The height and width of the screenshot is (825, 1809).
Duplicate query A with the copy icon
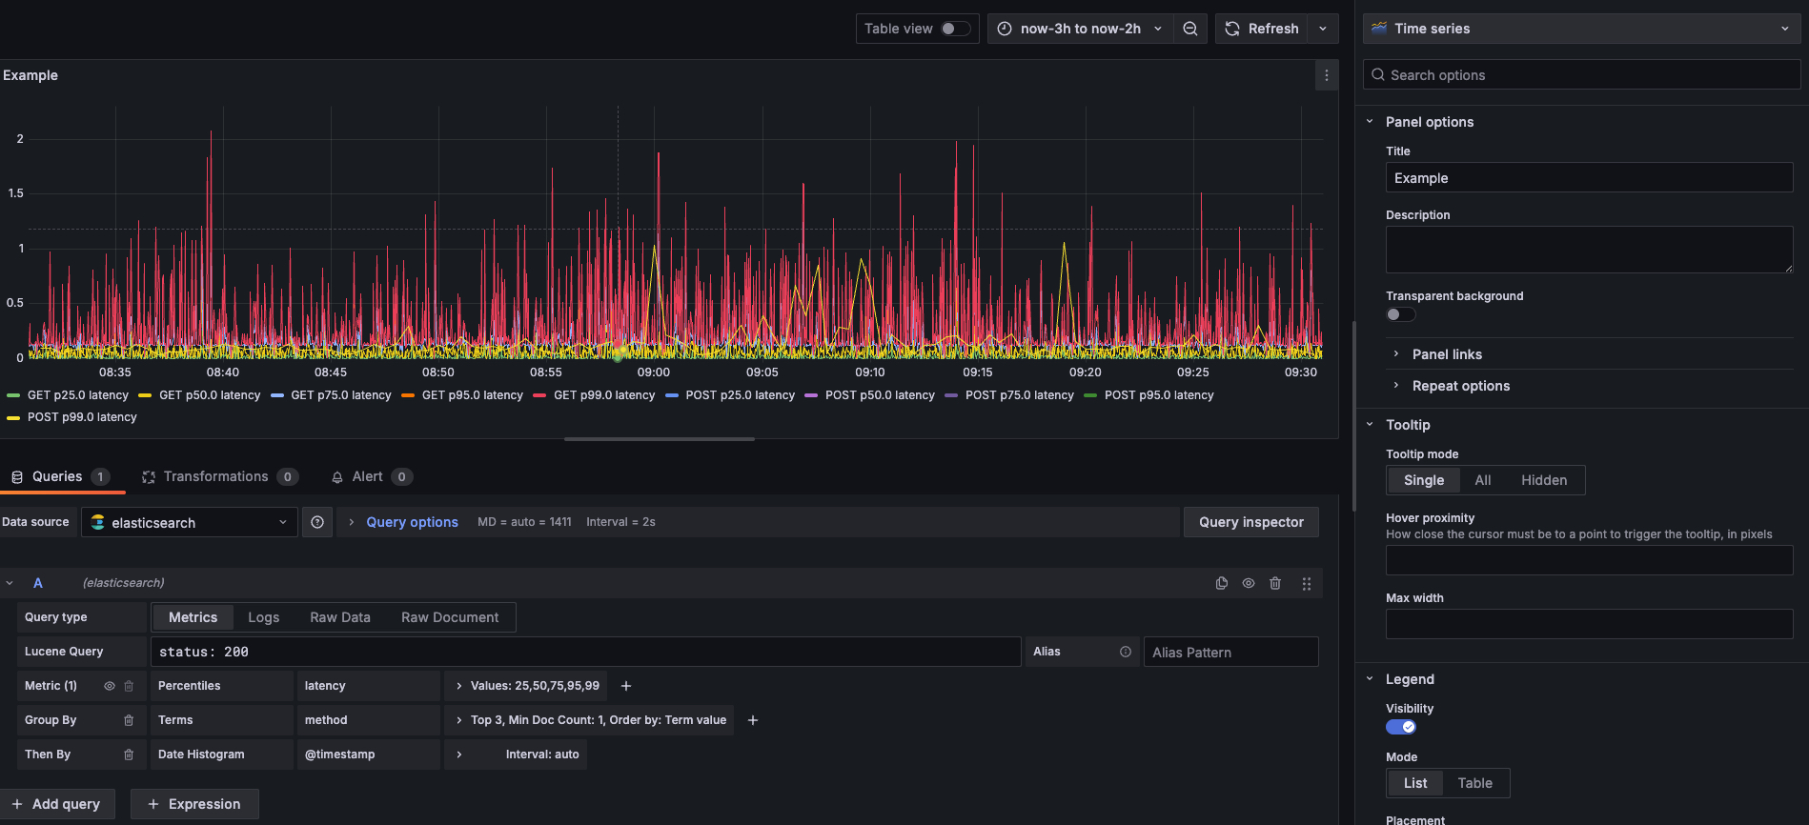(1222, 583)
